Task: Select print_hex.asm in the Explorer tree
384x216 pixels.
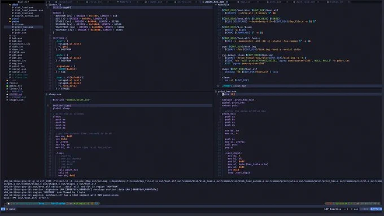Action: point(24,27)
